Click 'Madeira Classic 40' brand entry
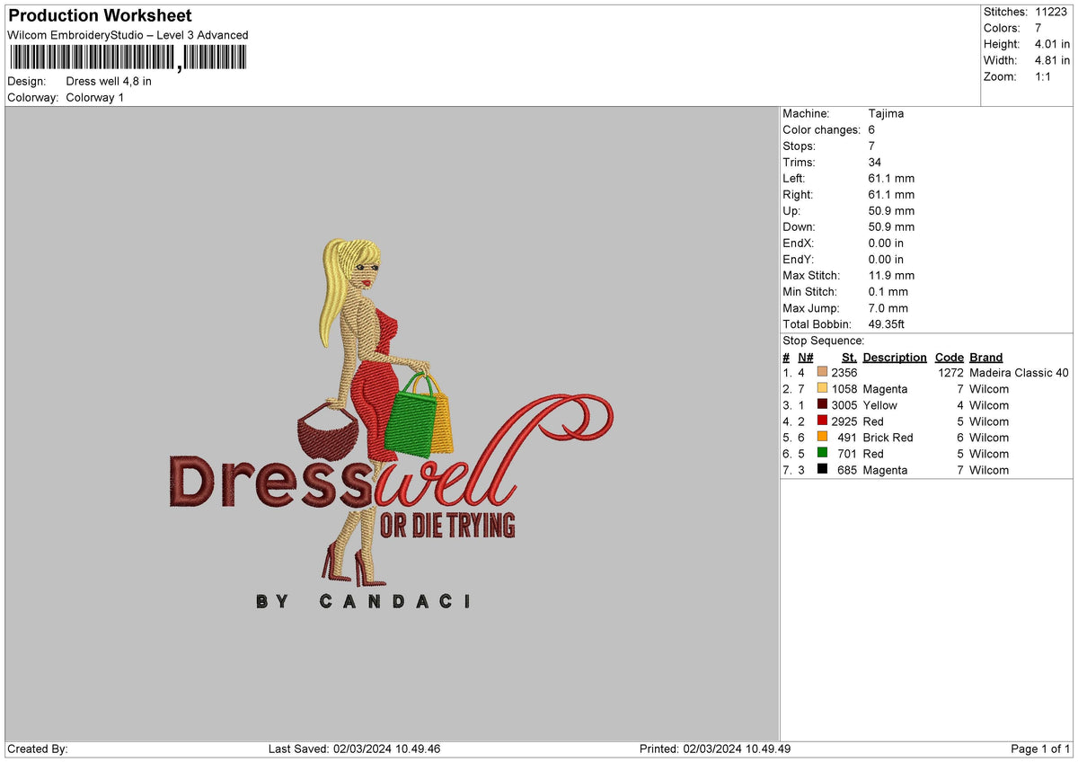The height and width of the screenshot is (762, 1078). point(1020,373)
